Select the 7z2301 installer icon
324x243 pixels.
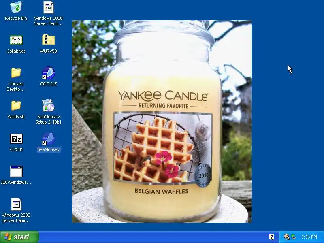pyautogui.click(x=16, y=139)
